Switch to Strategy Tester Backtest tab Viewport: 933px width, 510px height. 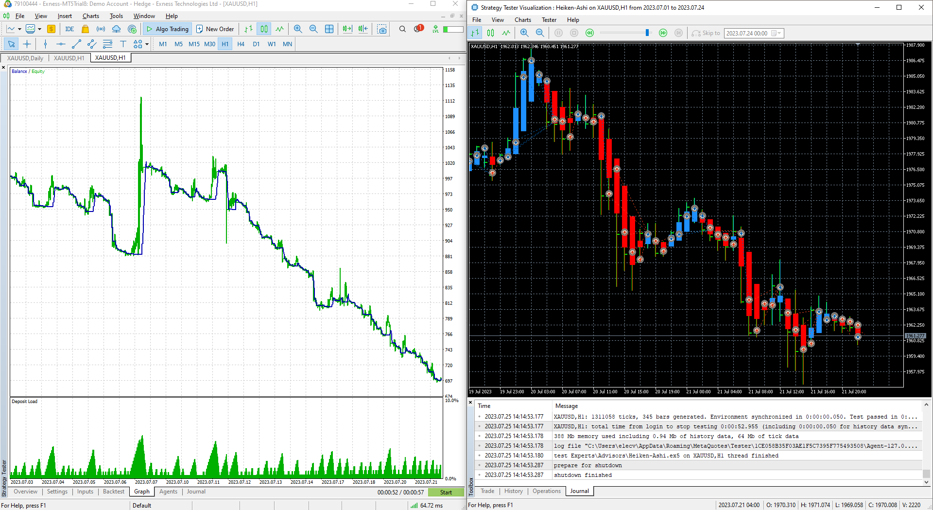click(114, 492)
